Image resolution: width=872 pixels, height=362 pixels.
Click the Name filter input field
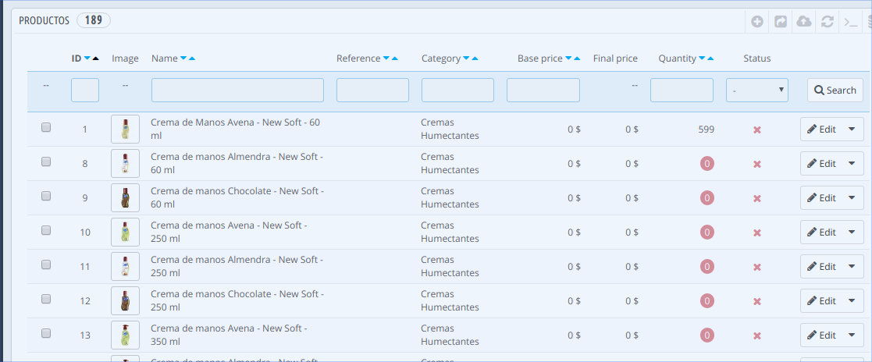tap(237, 90)
